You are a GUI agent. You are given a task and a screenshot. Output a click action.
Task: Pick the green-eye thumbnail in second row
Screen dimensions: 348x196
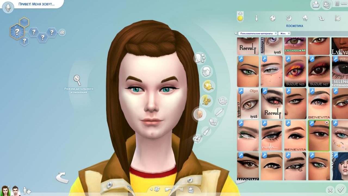coord(248,71)
